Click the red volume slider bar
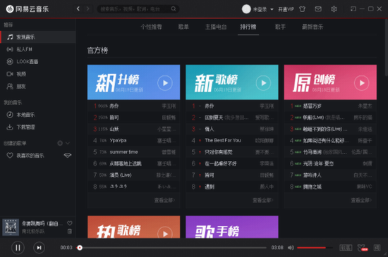Viewport: 388px width, 257px height. point(315,247)
